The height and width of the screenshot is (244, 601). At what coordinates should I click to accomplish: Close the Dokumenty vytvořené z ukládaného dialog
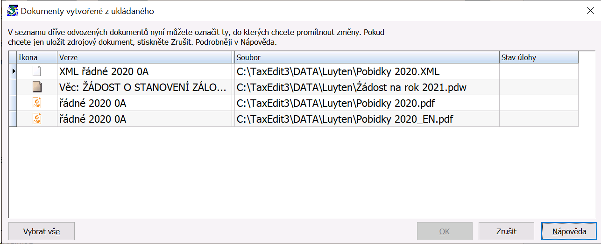tap(590, 11)
